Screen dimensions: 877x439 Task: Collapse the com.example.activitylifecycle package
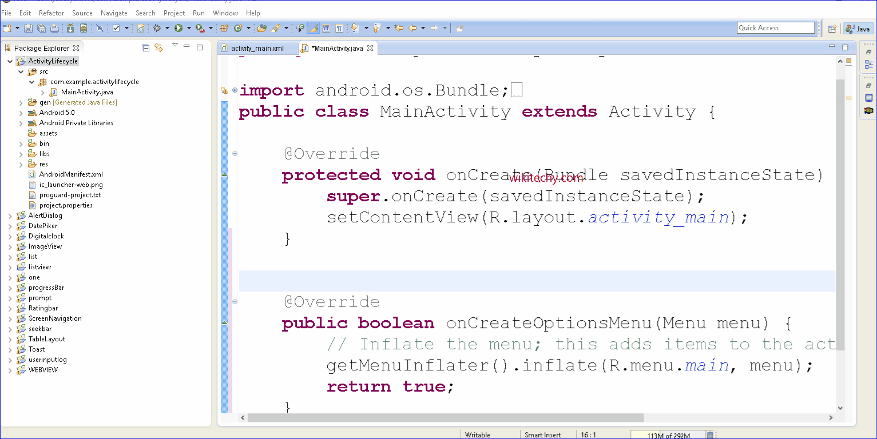(32, 82)
